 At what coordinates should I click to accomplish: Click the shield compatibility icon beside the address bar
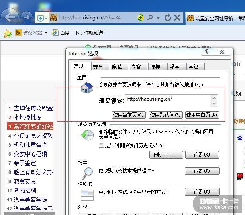[41, 18]
